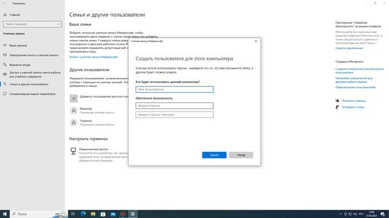This screenshot has width=389, height=218.
Task: Click the username input field
Action: point(174,89)
